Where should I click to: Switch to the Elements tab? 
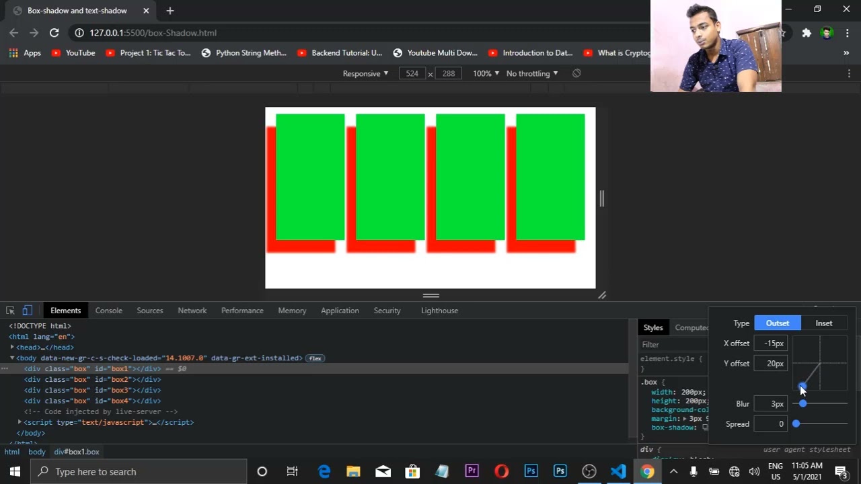pyautogui.click(x=65, y=311)
